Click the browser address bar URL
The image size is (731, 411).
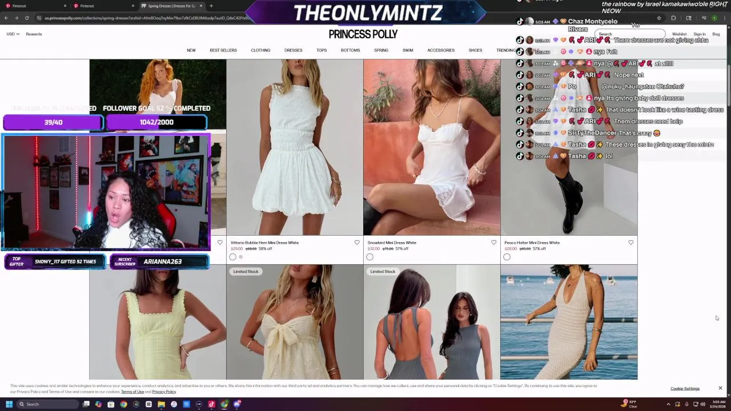point(147,18)
